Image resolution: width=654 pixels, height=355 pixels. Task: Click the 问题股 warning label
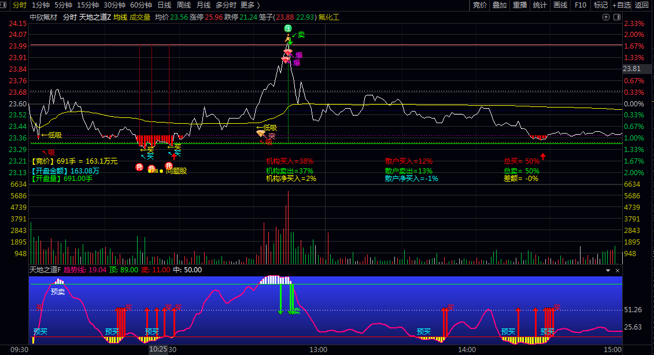176,171
